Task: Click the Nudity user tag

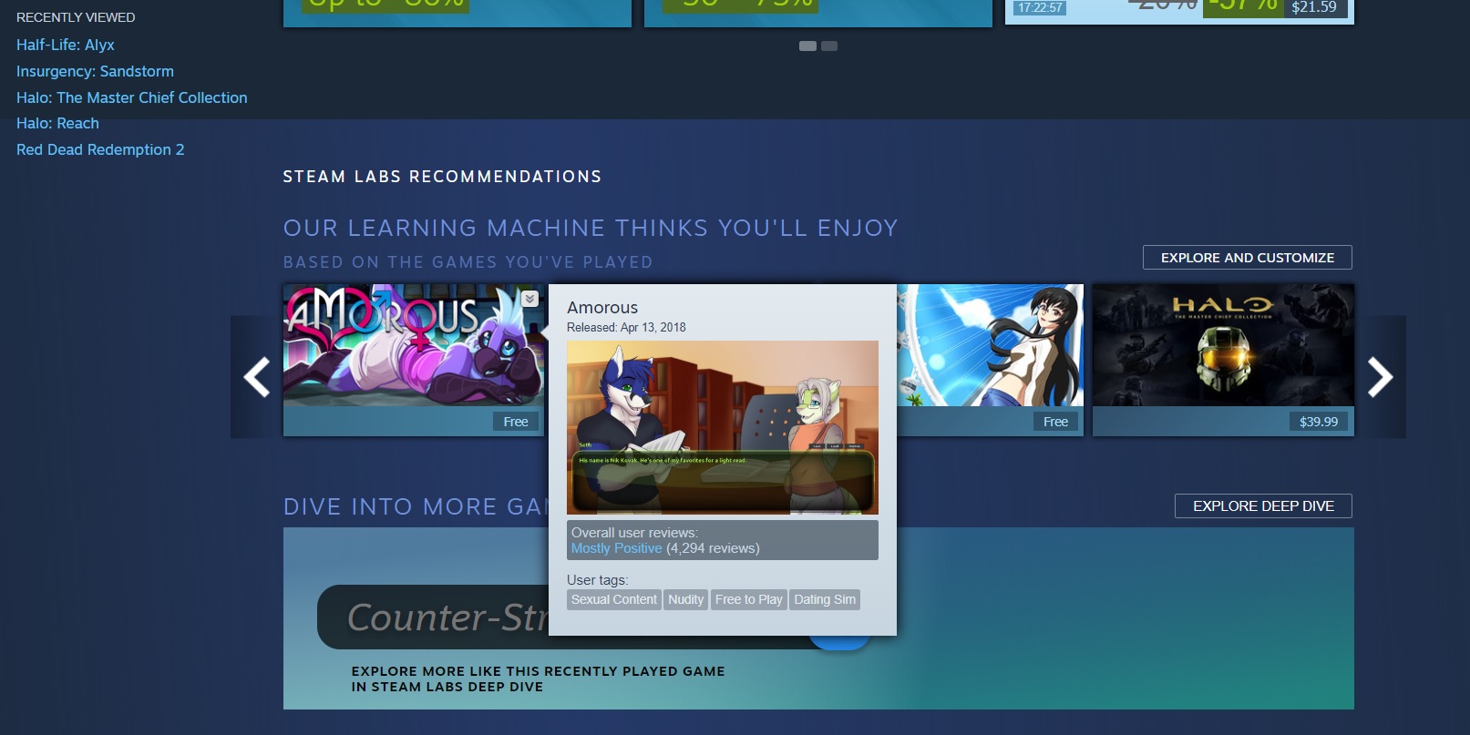Action: (x=685, y=599)
